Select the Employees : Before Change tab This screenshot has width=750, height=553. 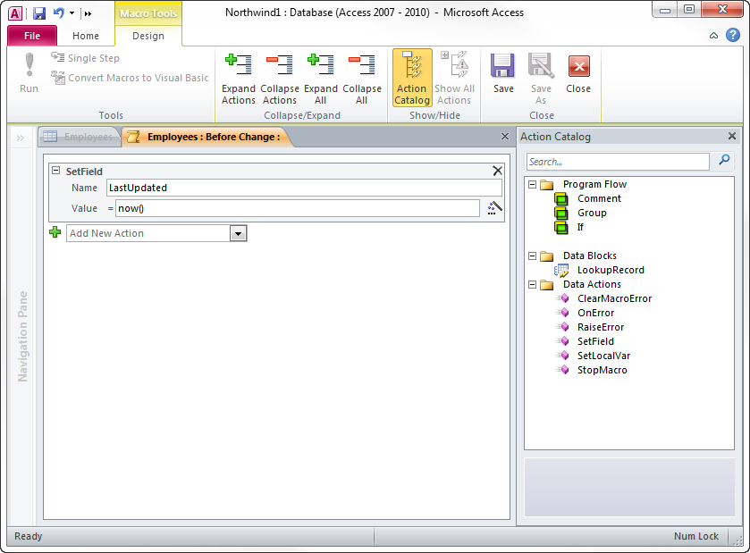coord(206,137)
